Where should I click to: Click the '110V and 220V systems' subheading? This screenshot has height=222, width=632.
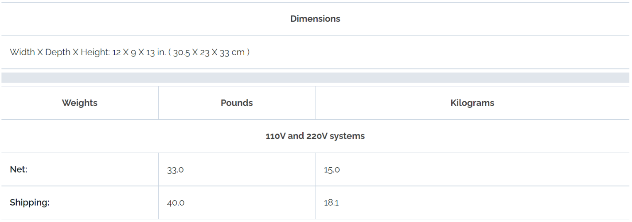pos(315,136)
